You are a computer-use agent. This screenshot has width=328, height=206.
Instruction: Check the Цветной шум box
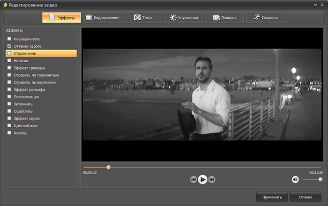coord(9,125)
